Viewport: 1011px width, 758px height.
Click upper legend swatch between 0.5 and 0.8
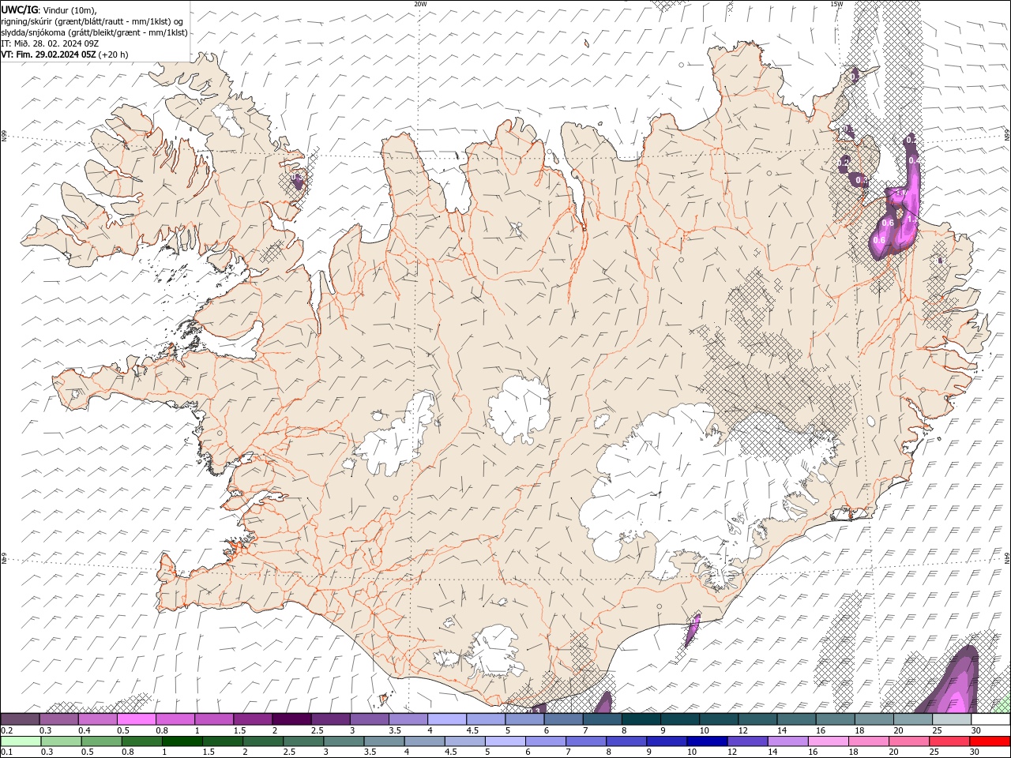click(x=136, y=719)
